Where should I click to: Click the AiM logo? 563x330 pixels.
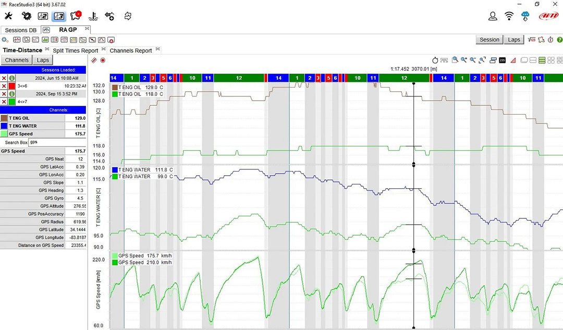548,16
